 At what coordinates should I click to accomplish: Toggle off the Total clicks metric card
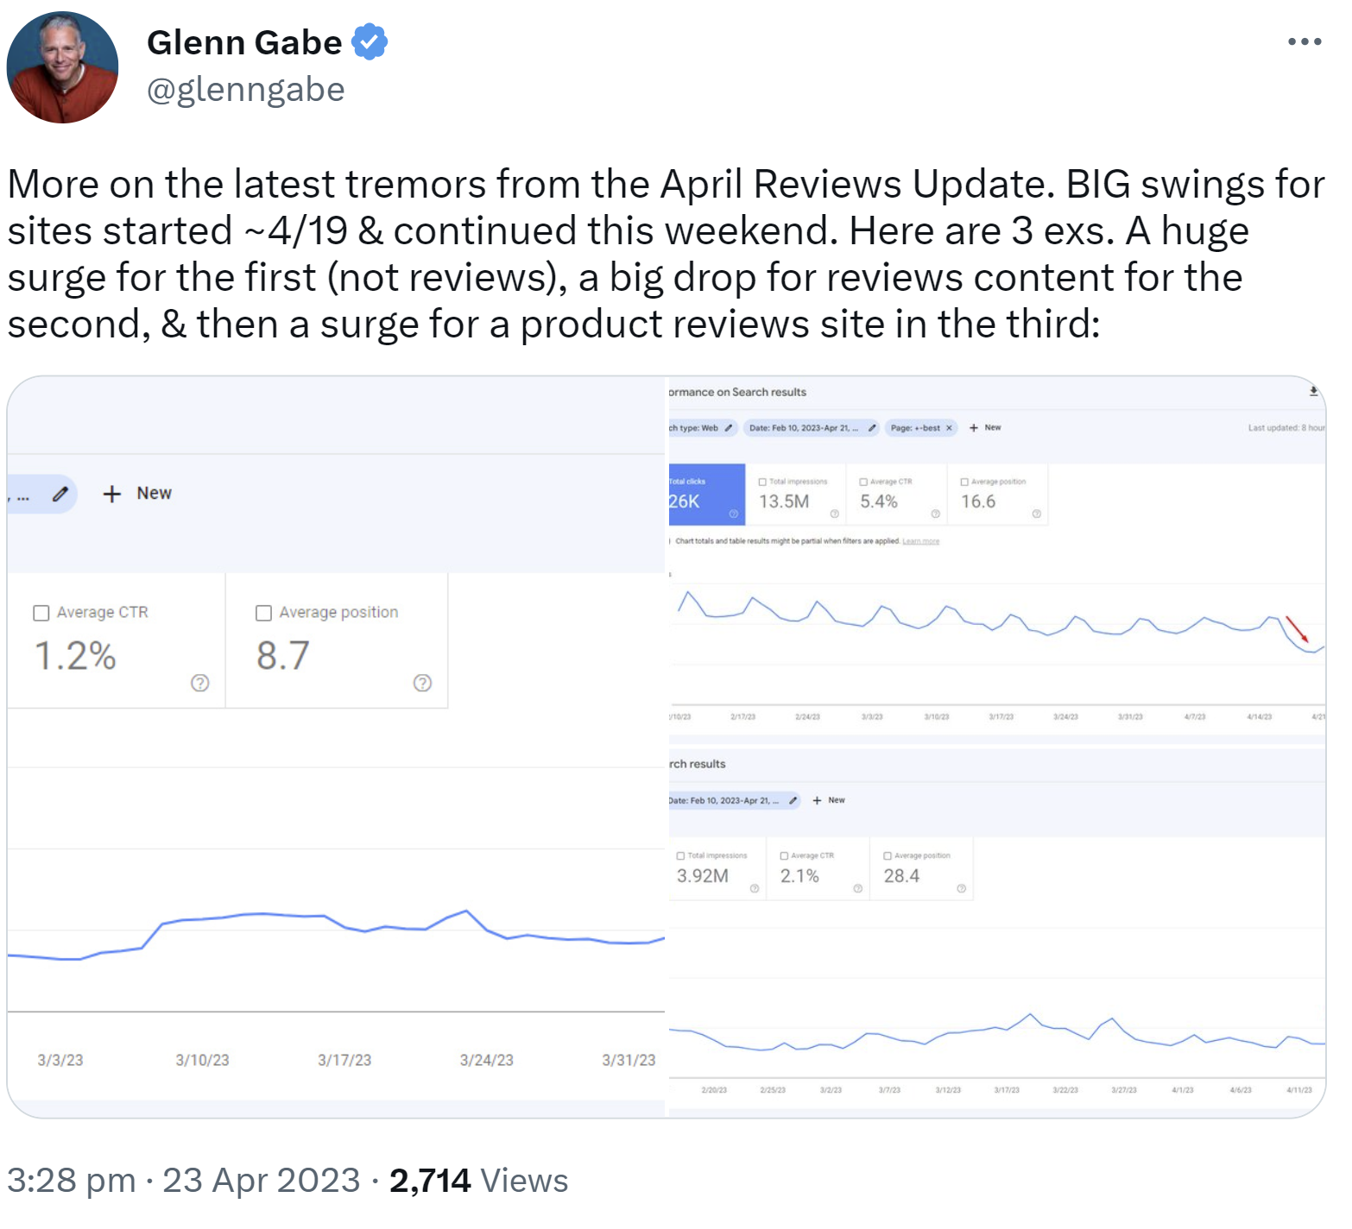[x=703, y=494]
